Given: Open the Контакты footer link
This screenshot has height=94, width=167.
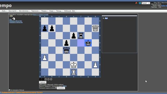Looking at the screenshot, I should [x=40, y=92].
